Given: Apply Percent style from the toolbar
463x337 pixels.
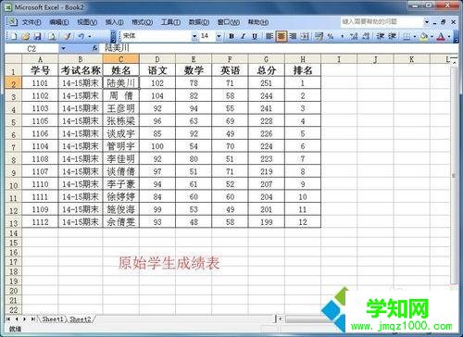Looking at the screenshot, I should 331,36.
